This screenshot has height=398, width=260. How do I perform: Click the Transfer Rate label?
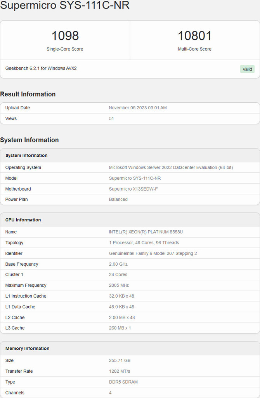click(19, 371)
